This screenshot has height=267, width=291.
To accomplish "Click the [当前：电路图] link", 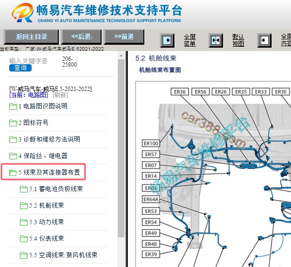I will [29, 95].
